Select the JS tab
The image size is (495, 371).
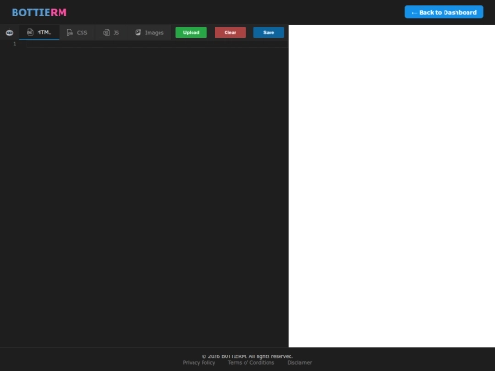click(x=111, y=32)
